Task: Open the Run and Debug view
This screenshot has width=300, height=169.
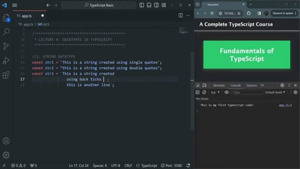Action: coord(6,61)
